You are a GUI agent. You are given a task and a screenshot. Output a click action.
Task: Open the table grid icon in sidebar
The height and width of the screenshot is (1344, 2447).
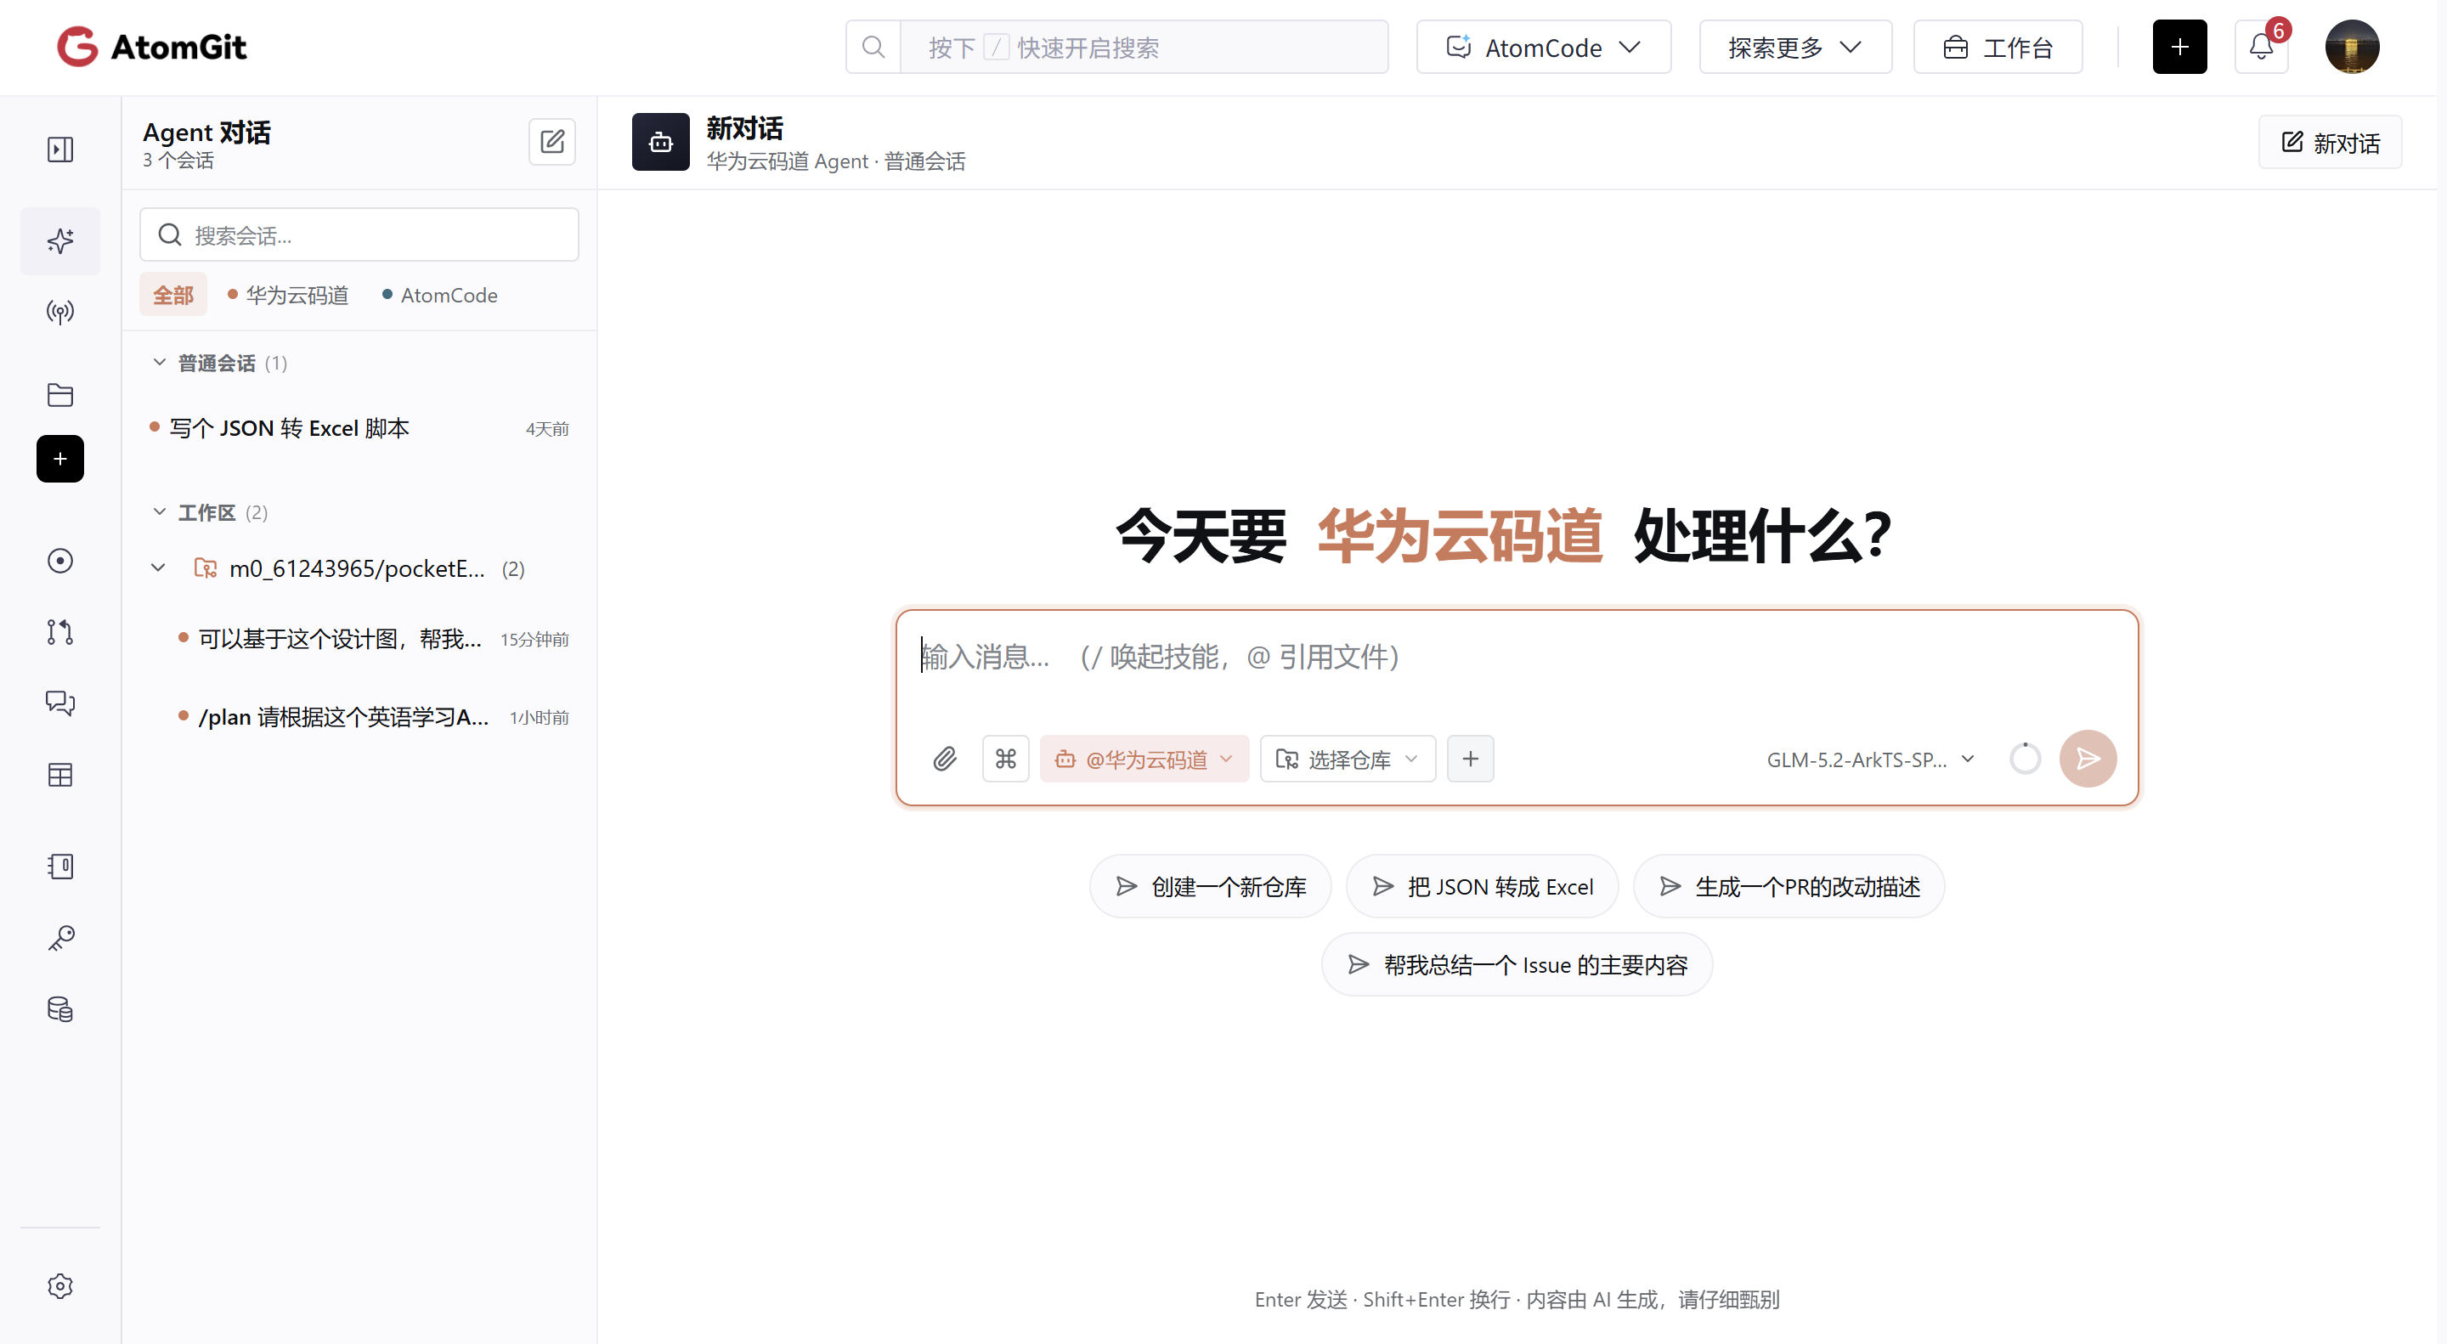(x=59, y=775)
